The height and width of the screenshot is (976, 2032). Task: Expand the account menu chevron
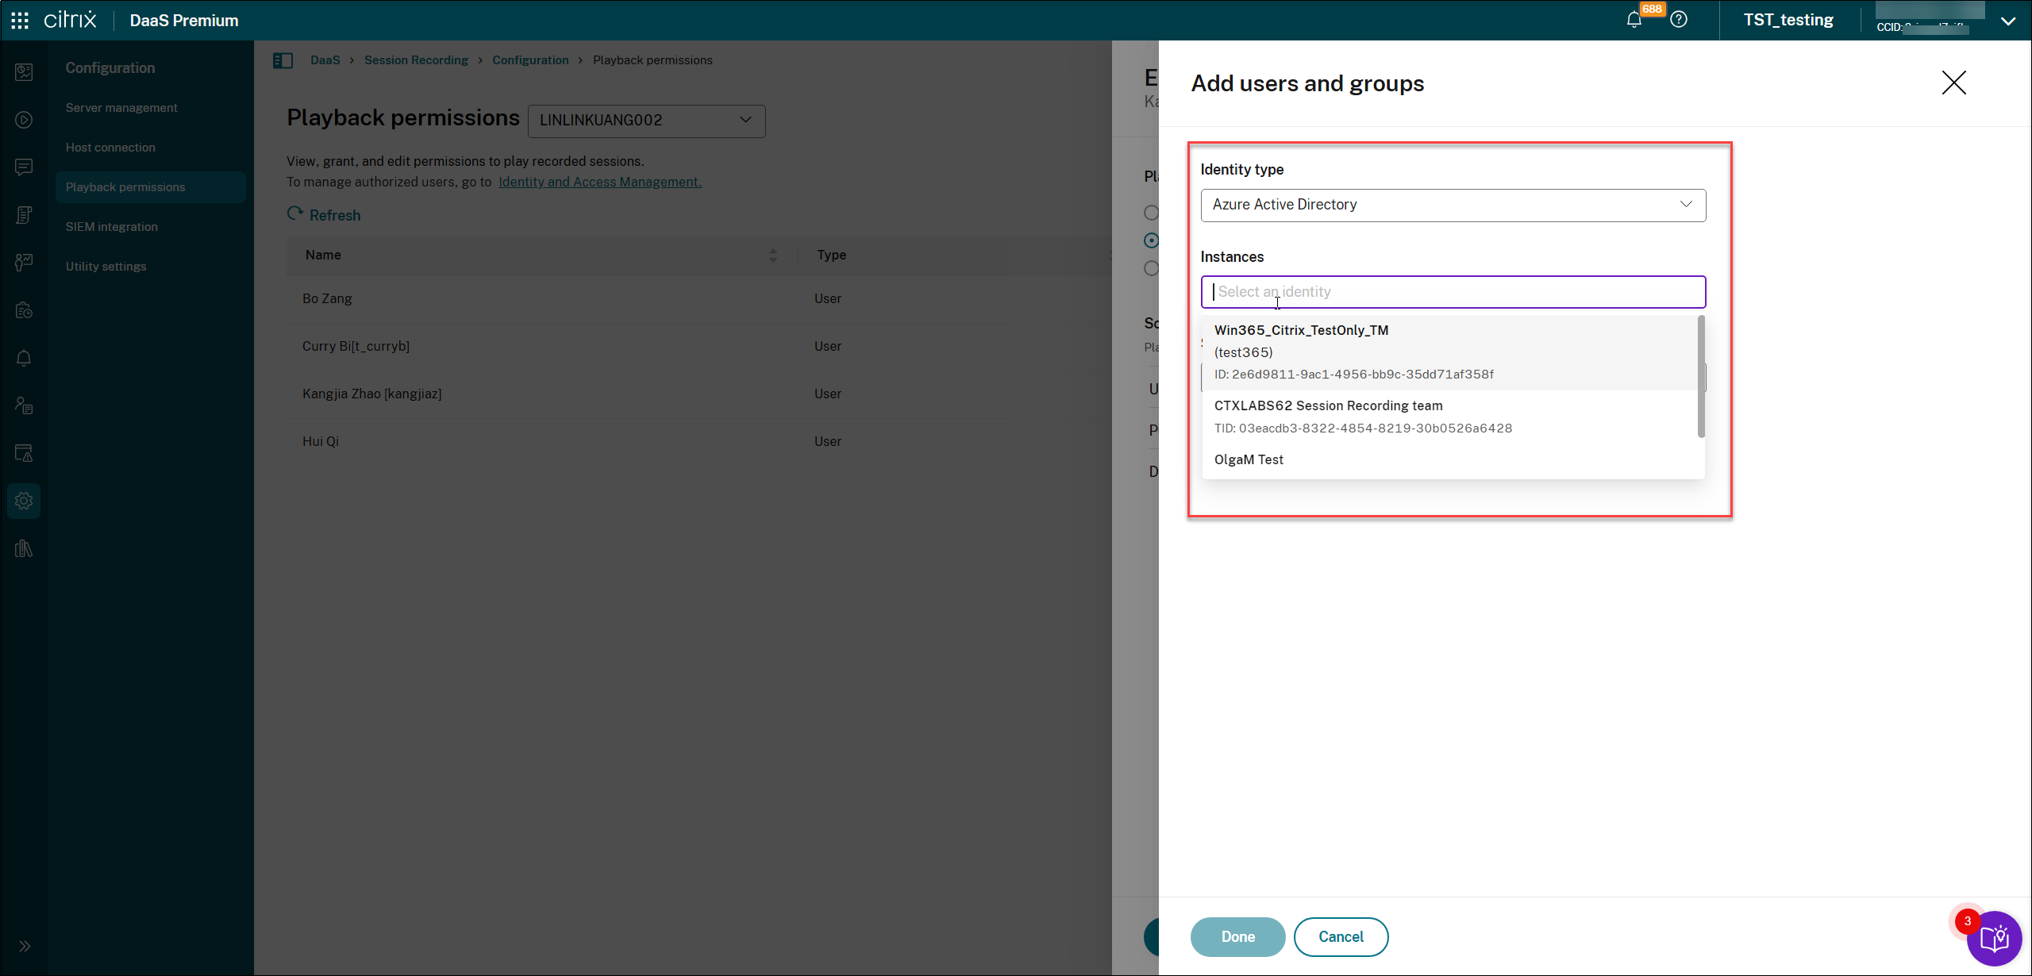point(2008,21)
